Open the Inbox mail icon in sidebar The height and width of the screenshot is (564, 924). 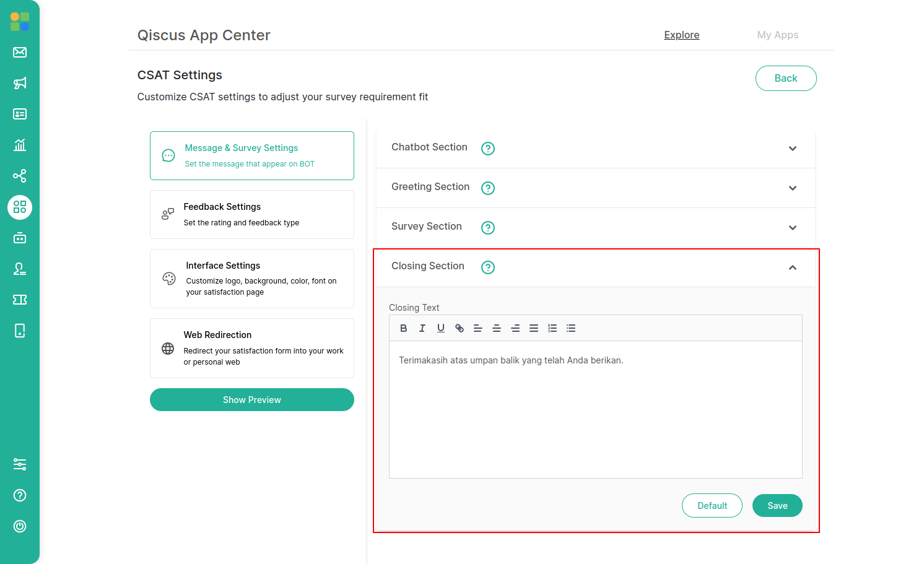(x=20, y=52)
